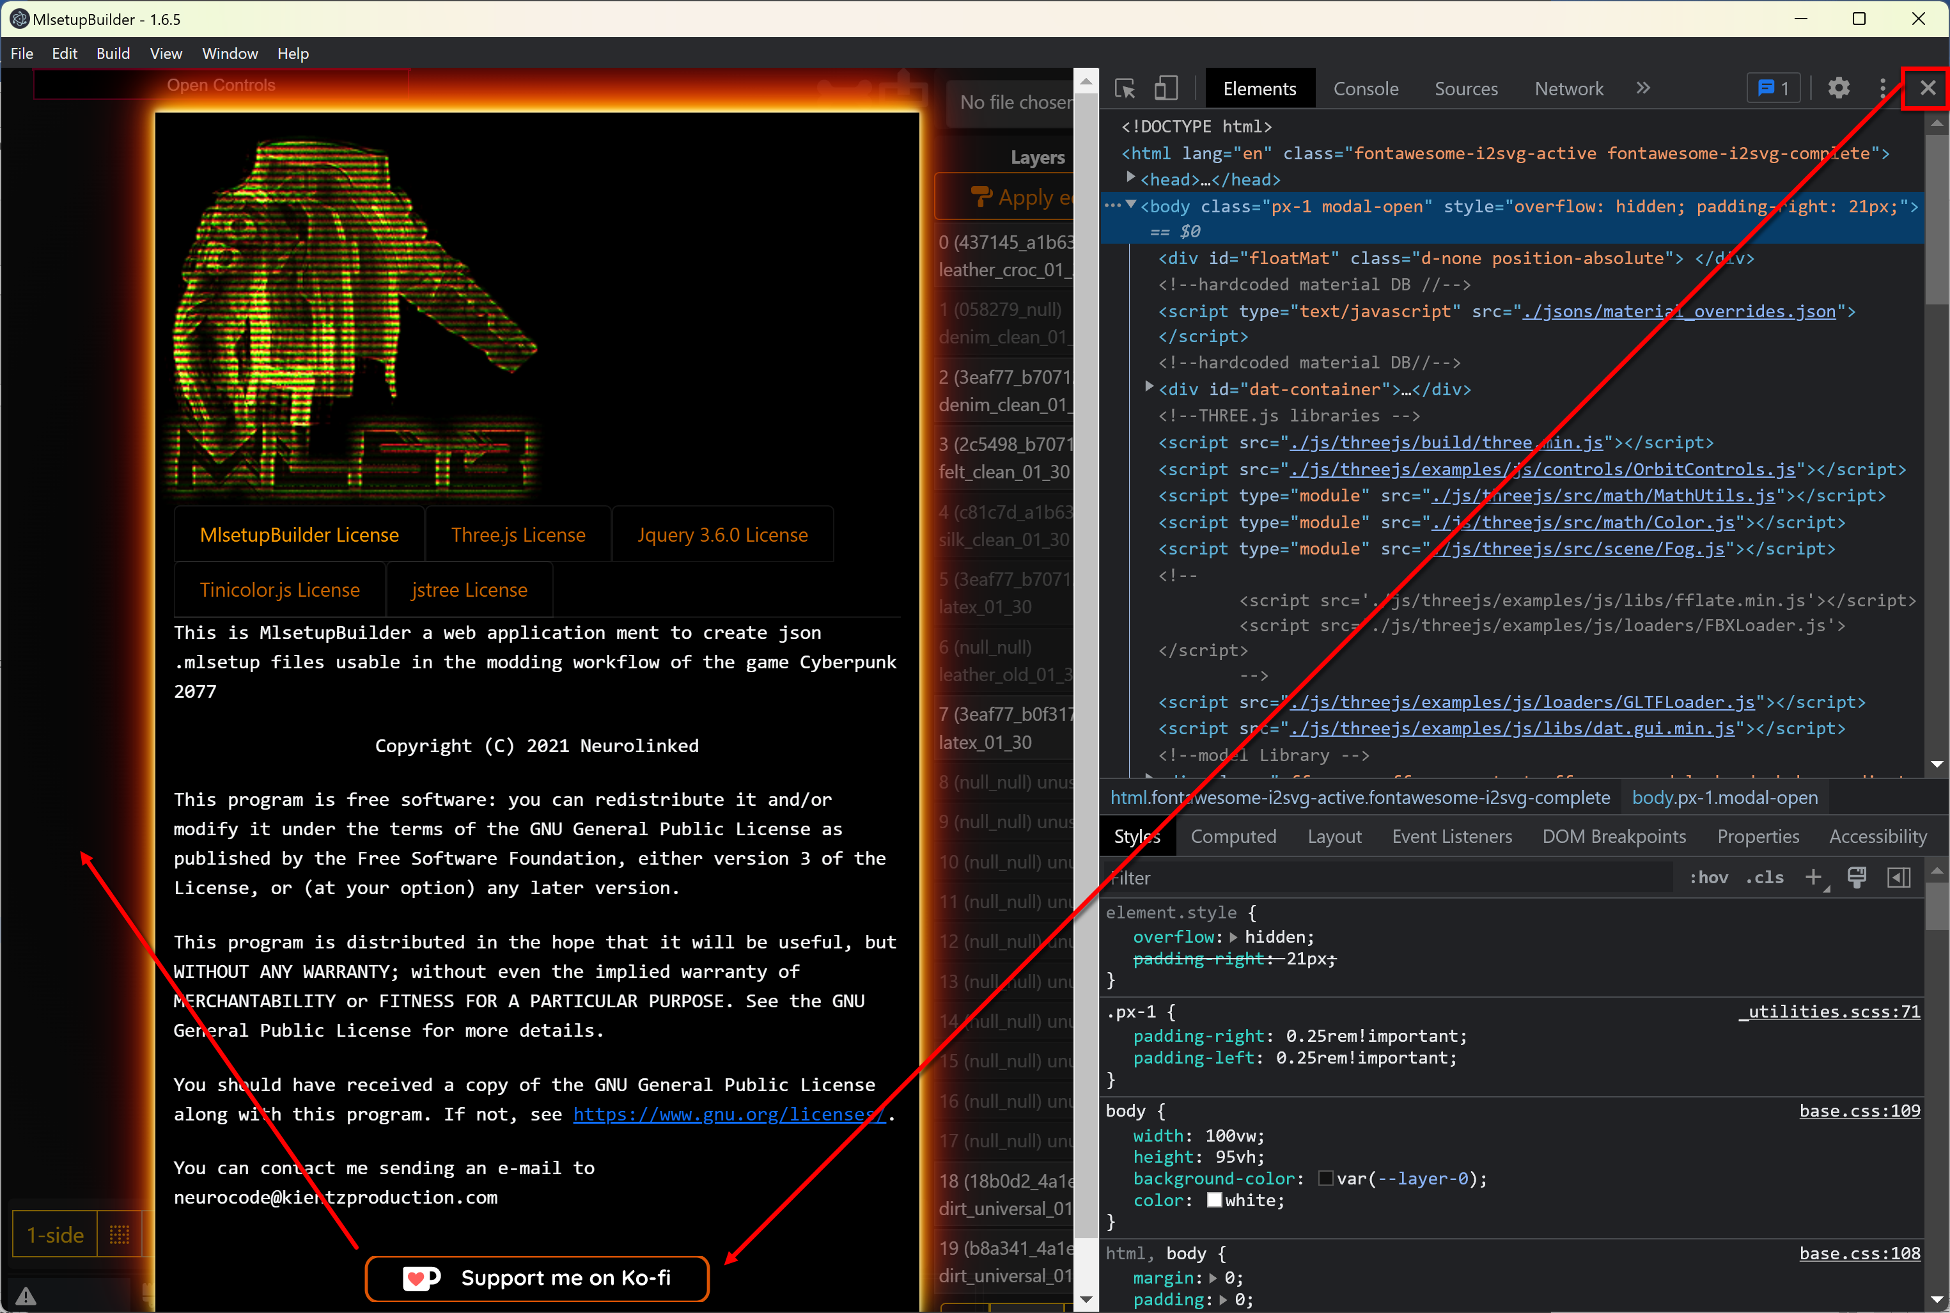Open the Edit menu

click(x=65, y=52)
